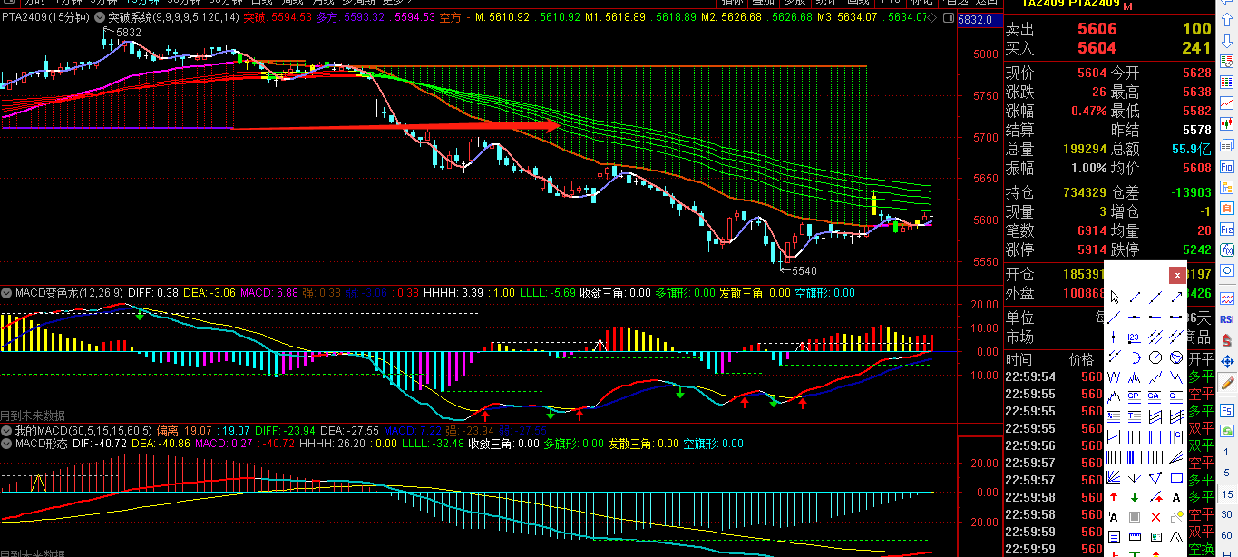Click the F12 sidebar icon
Image resolution: width=1238 pixels, height=557 pixels.
[1227, 229]
